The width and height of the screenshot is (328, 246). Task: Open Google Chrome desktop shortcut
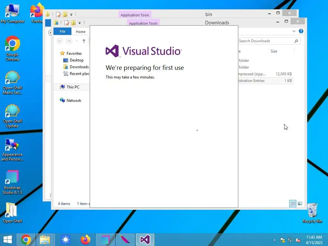pos(12,49)
